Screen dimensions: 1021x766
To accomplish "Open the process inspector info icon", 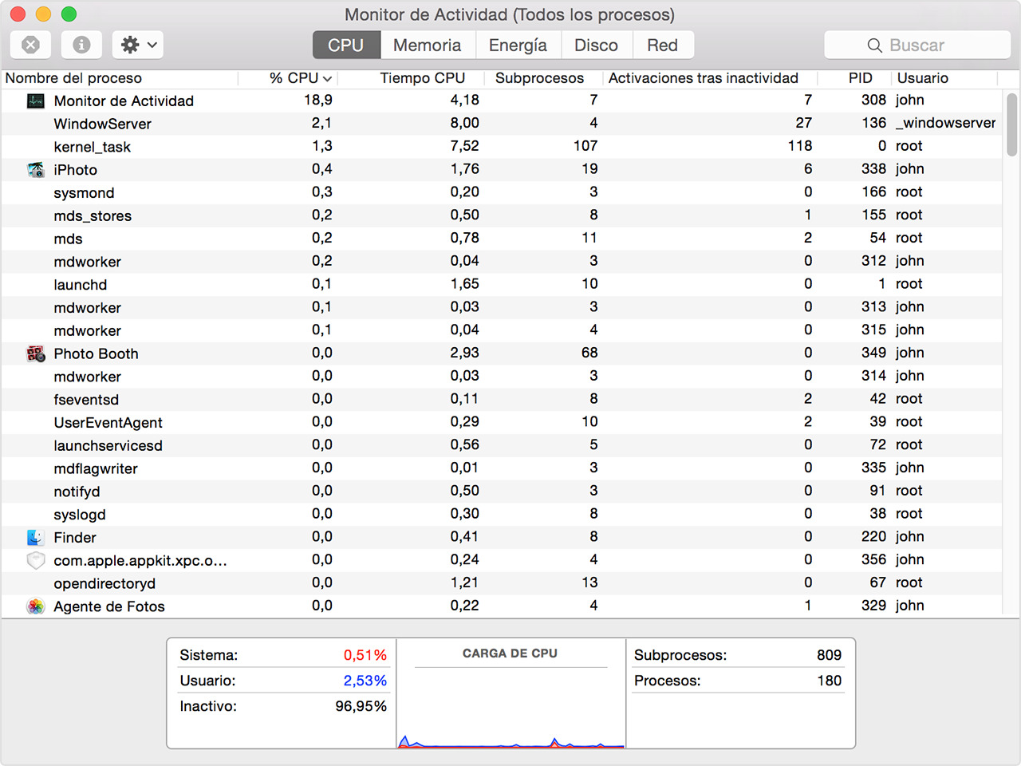I will point(81,45).
